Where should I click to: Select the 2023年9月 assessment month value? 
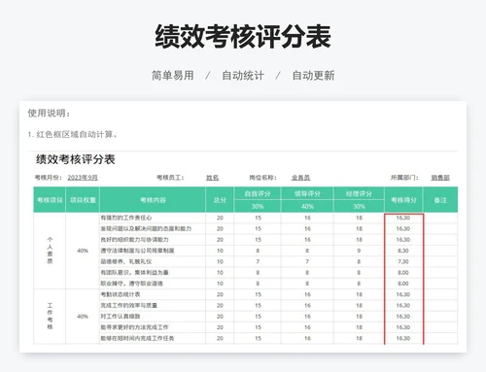point(83,178)
